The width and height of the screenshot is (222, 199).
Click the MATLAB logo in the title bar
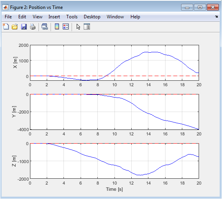pos(5,7)
